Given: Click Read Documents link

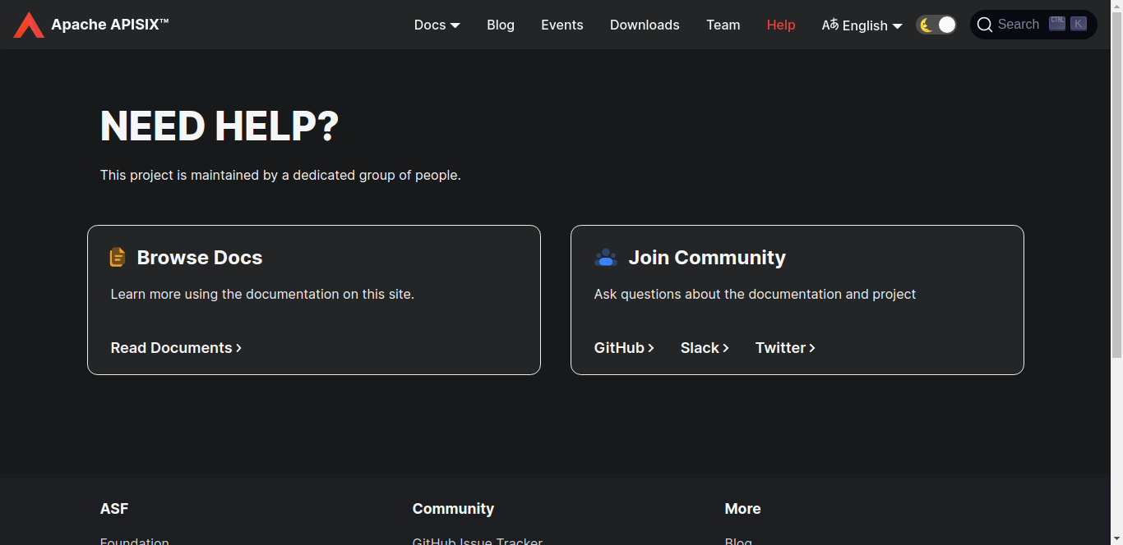Looking at the screenshot, I should tap(176, 348).
